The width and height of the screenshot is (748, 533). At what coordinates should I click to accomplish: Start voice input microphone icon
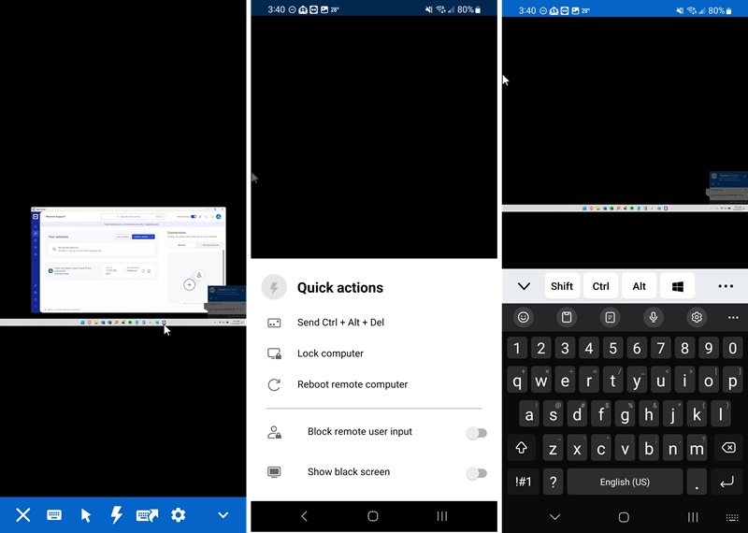654,317
